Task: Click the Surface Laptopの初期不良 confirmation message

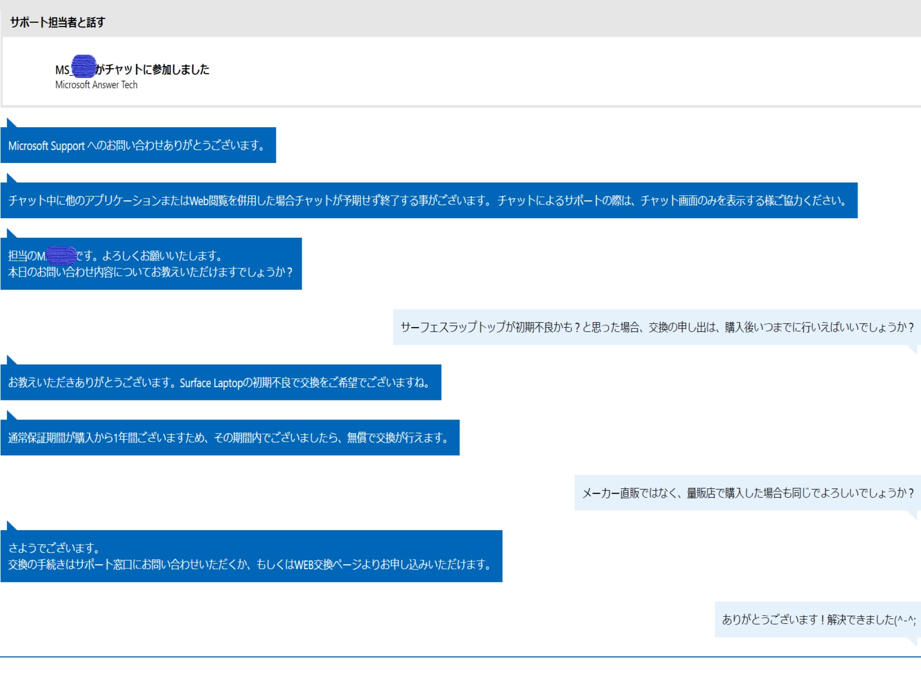Action: [x=220, y=383]
